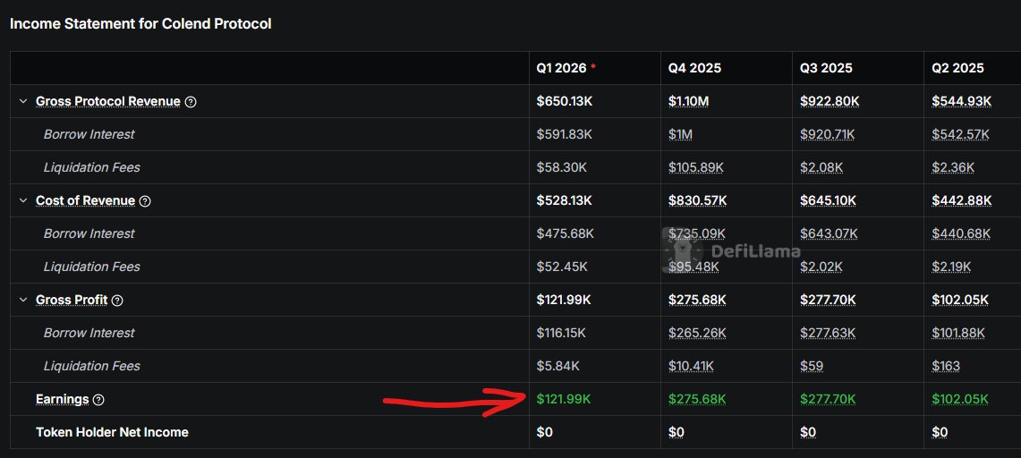Click the green $275.68K earnings value
The width and height of the screenshot is (1021, 458).
(x=697, y=400)
